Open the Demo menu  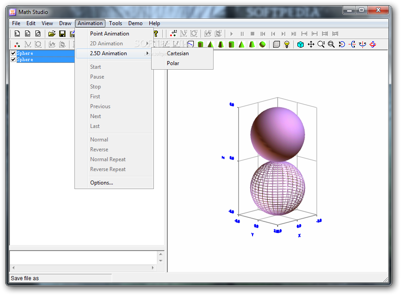[x=135, y=23]
